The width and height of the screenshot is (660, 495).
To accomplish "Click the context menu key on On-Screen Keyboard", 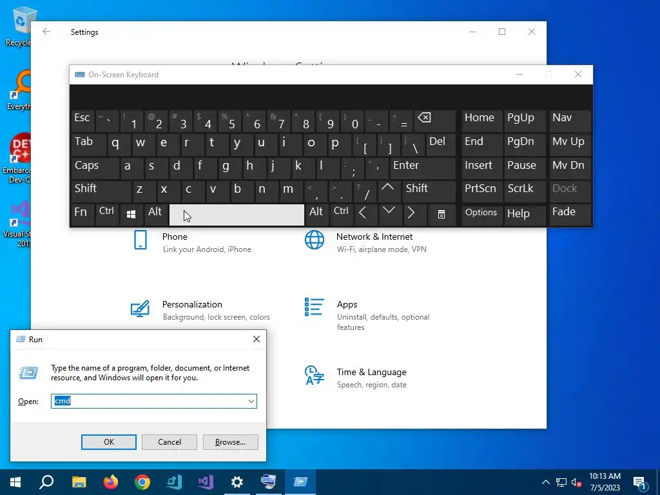I will tap(442, 215).
